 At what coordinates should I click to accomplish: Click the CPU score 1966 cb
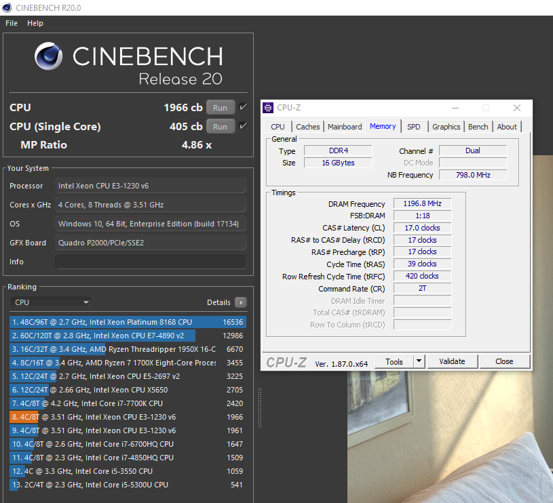(x=183, y=107)
